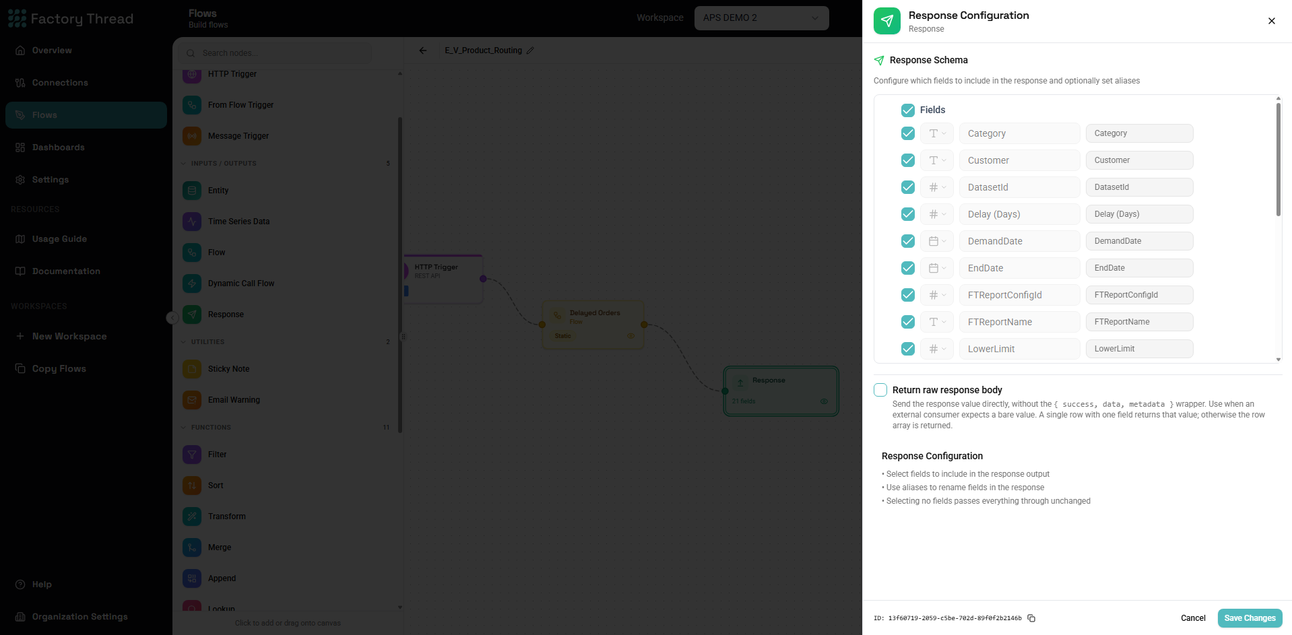
Task: Uncheck the DatasetId field checkbox
Action: [x=908, y=187]
